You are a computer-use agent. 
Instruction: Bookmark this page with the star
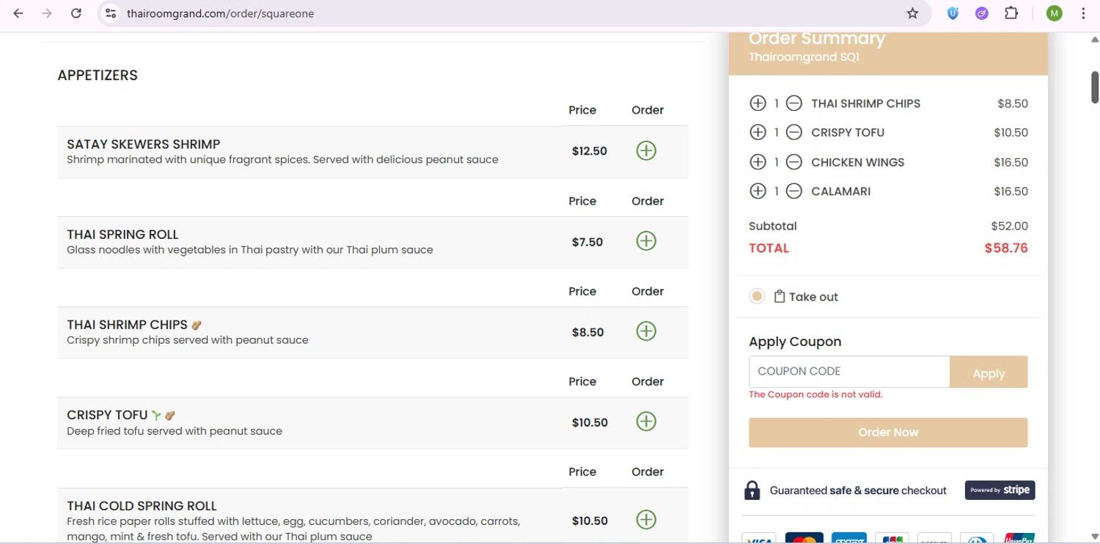tap(912, 13)
